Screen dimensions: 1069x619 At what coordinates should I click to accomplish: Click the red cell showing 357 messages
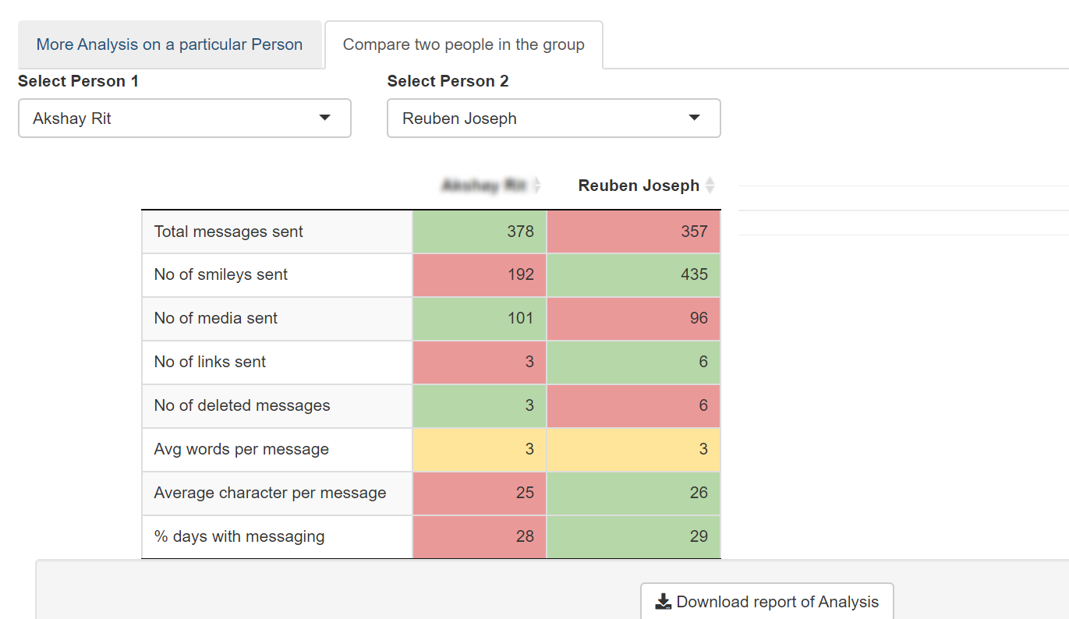pyautogui.click(x=634, y=232)
